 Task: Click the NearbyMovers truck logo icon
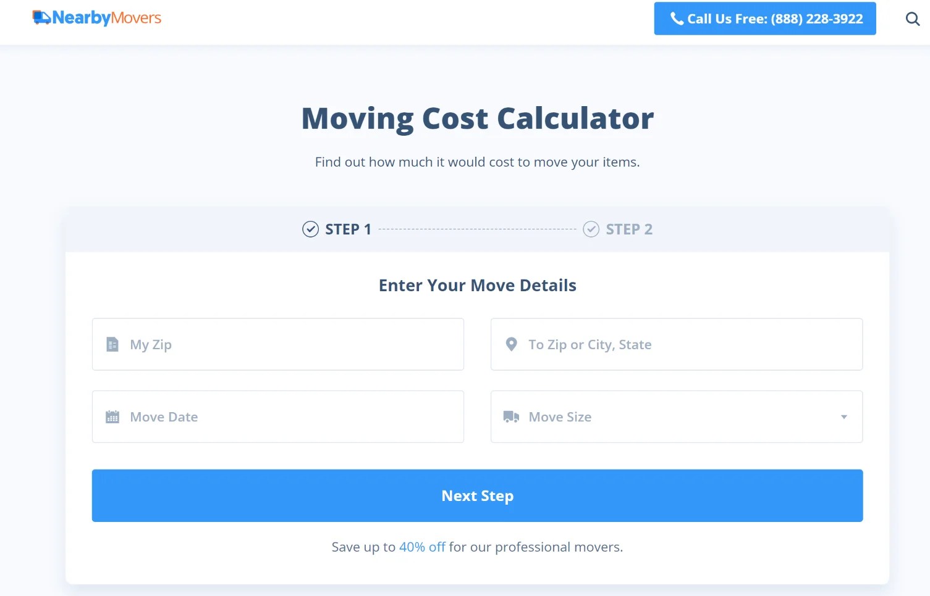(x=42, y=18)
